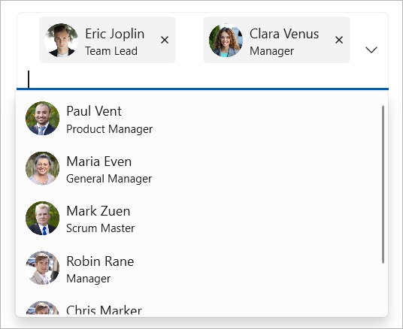Click the Scrum Master subtitle
Viewport: 403px width, 329px height.
101,228
